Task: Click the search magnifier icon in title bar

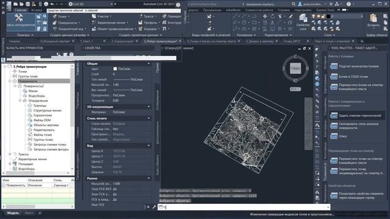Action: [294, 4]
